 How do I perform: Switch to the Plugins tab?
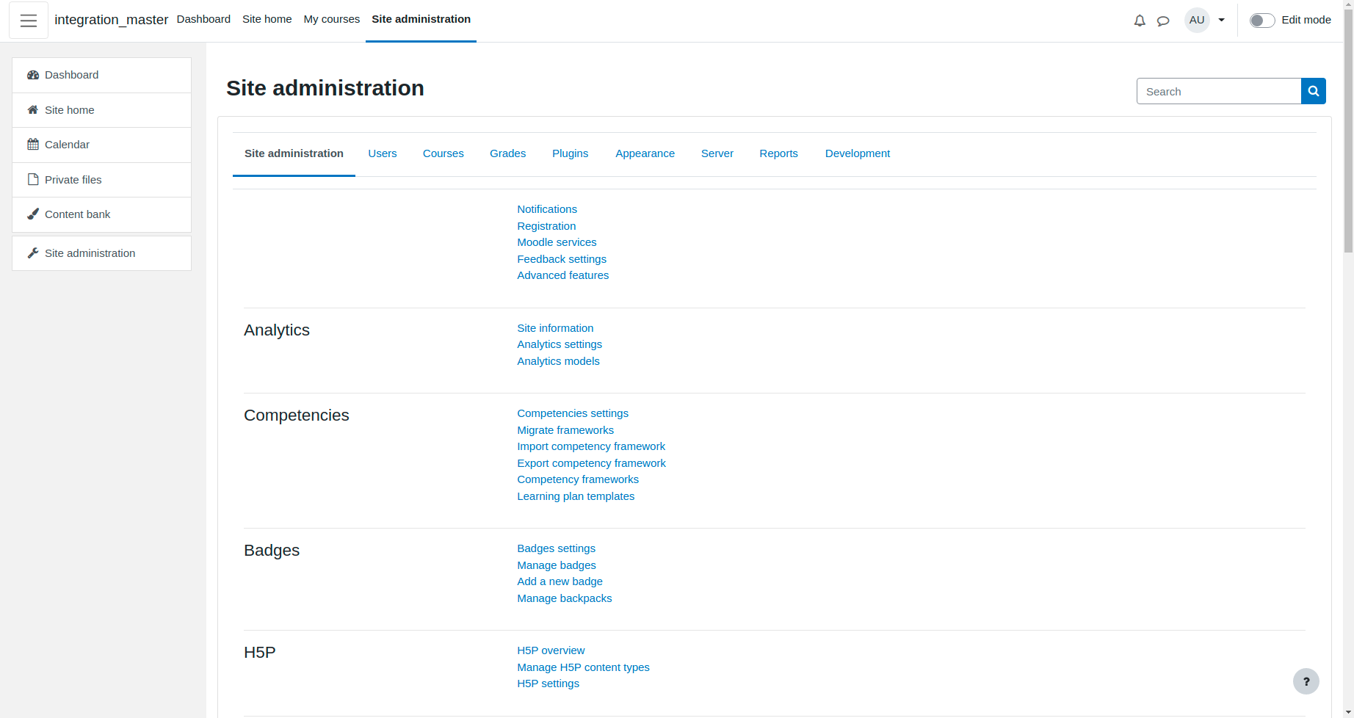pyautogui.click(x=571, y=153)
